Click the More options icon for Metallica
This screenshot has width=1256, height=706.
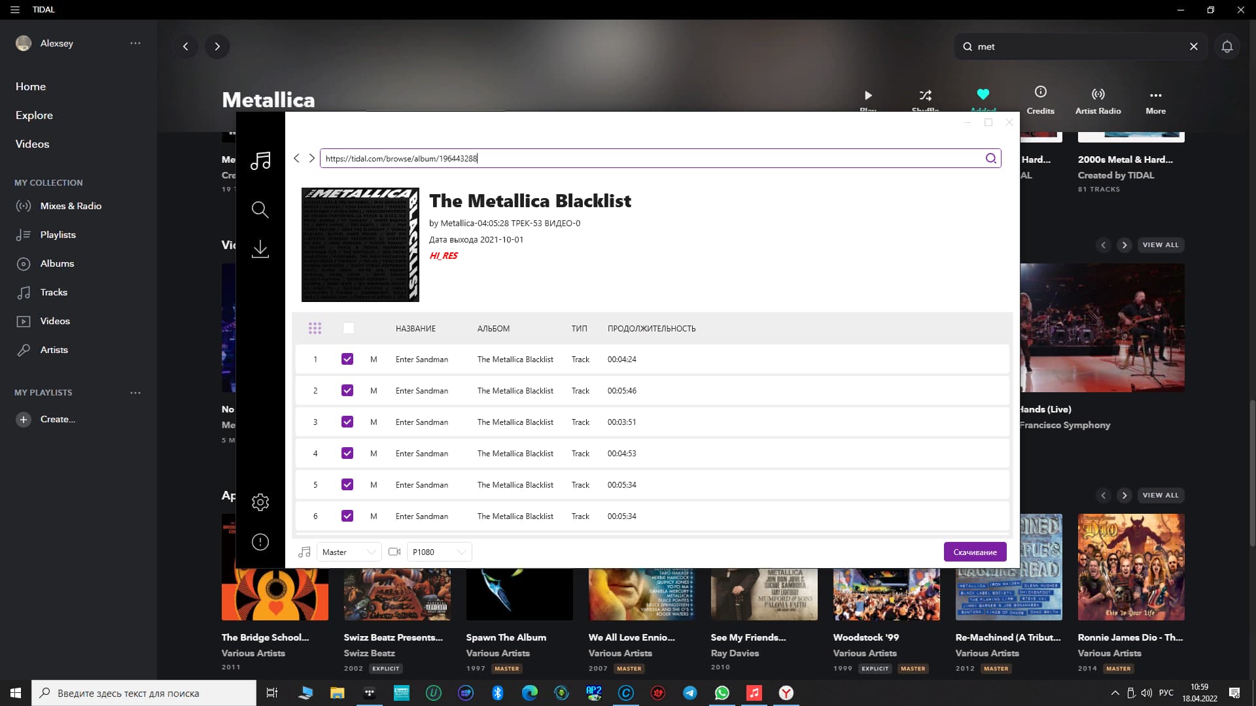click(x=1155, y=95)
